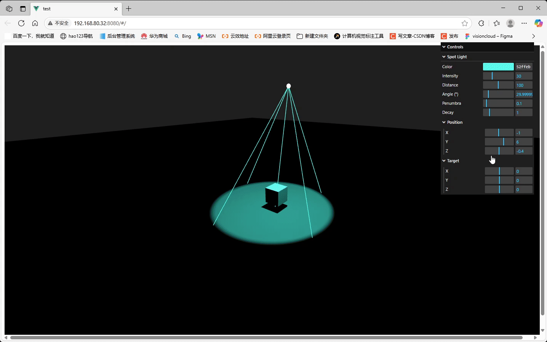547x342 pixels.
Task: Open browser workspaces icon in the title bar
Action: 9,8
